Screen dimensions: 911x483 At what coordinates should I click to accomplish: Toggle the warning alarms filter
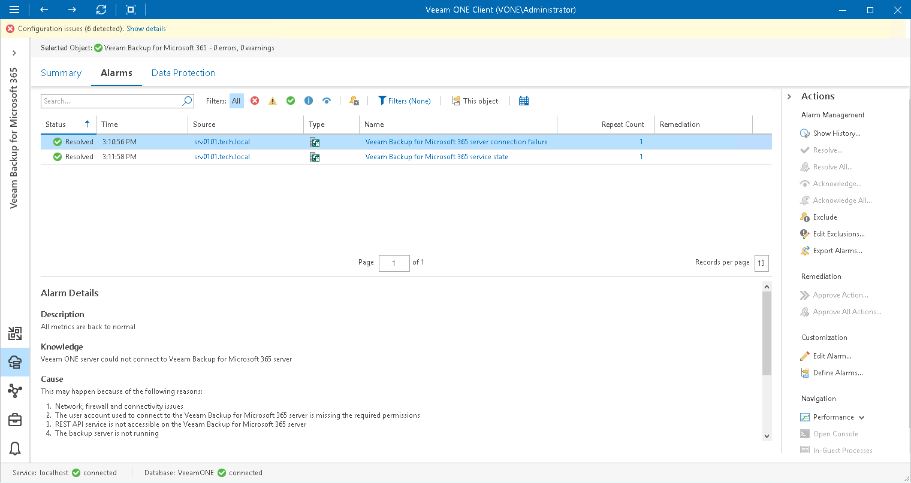pyautogui.click(x=272, y=101)
